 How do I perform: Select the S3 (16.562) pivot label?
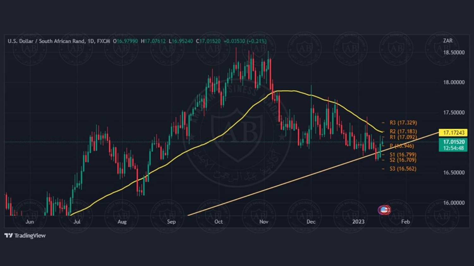pos(403,169)
